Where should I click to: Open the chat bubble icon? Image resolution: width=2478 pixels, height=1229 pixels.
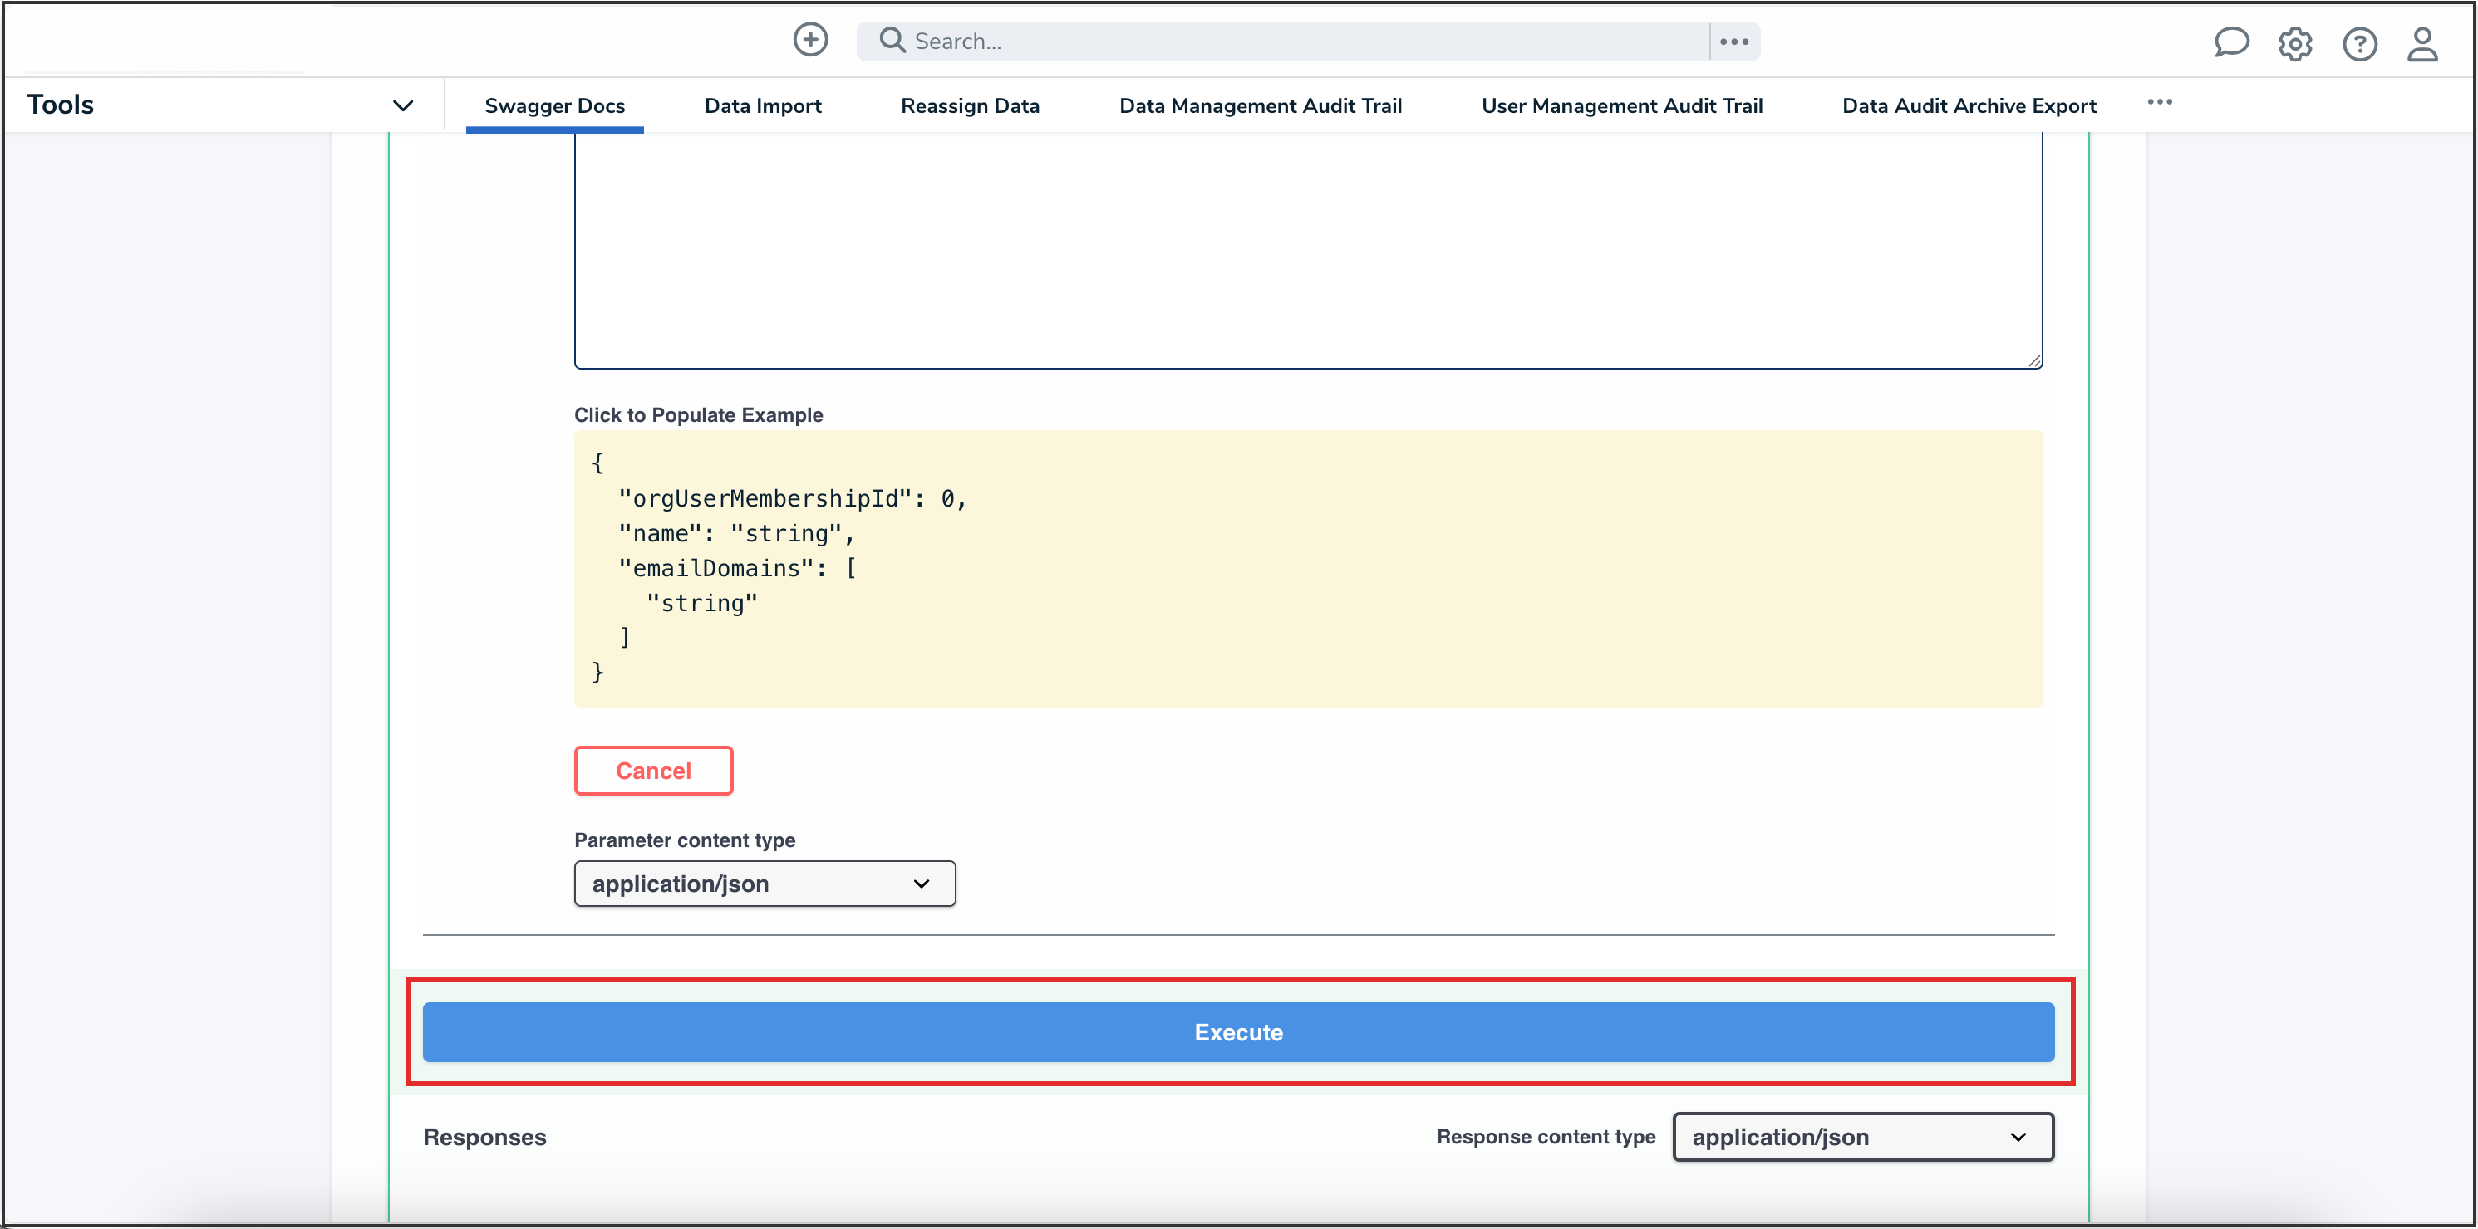coord(2230,42)
